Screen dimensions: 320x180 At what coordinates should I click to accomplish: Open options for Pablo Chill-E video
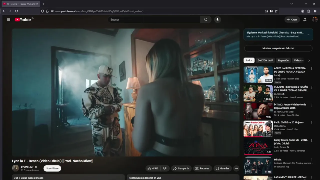(311, 123)
